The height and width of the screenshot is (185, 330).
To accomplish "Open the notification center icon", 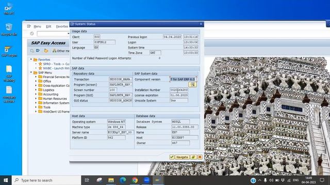I will (322, 180).
